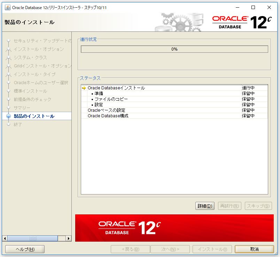
Task: Select the ファイルのコピー status row
Action: [x=174, y=99]
